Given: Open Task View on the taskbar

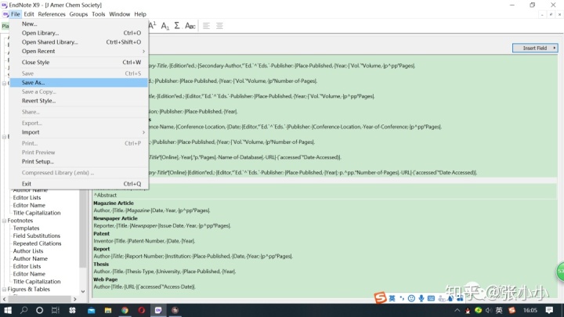Looking at the screenshot, I should pyautogui.click(x=56, y=310).
